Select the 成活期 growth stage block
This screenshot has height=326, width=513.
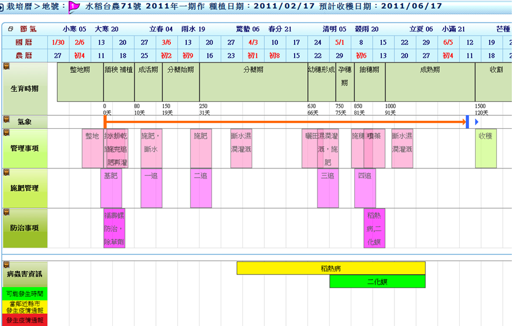click(148, 82)
